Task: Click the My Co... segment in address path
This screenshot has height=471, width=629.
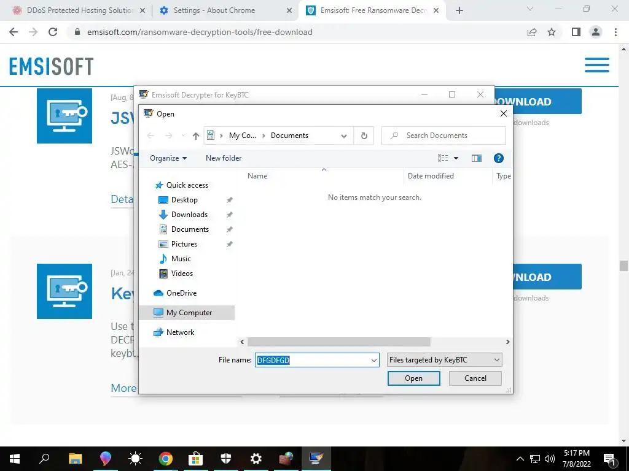Action: tap(242, 136)
